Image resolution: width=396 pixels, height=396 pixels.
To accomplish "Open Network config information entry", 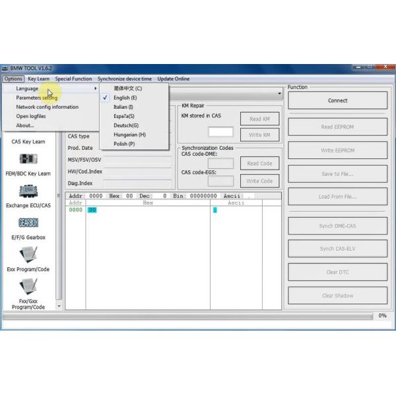I will [47, 107].
